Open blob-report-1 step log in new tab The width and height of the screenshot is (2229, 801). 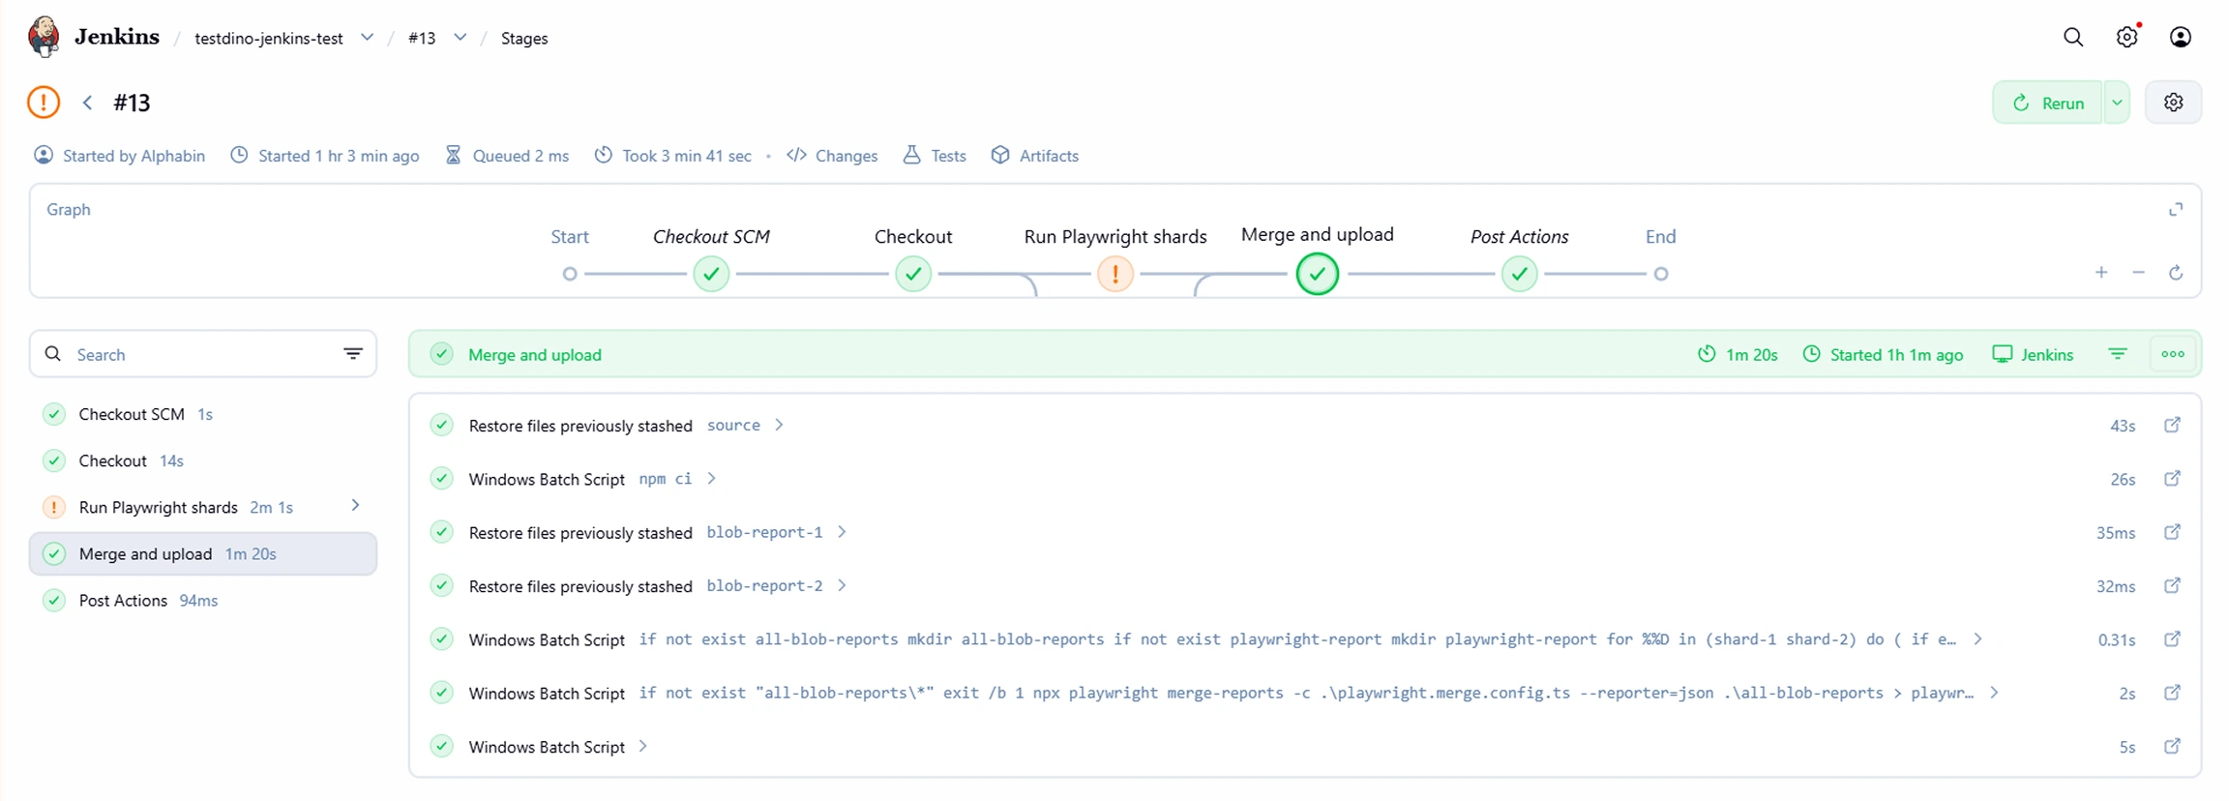[x=2172, y=532]
